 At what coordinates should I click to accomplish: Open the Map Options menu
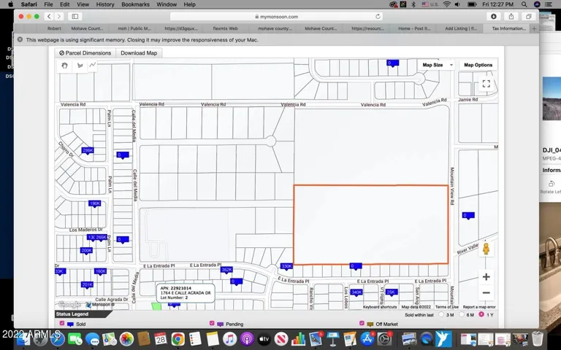(x=478, y=65)
